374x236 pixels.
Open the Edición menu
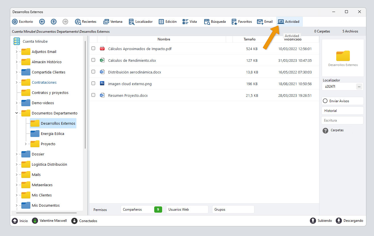[x=168, y=22]
